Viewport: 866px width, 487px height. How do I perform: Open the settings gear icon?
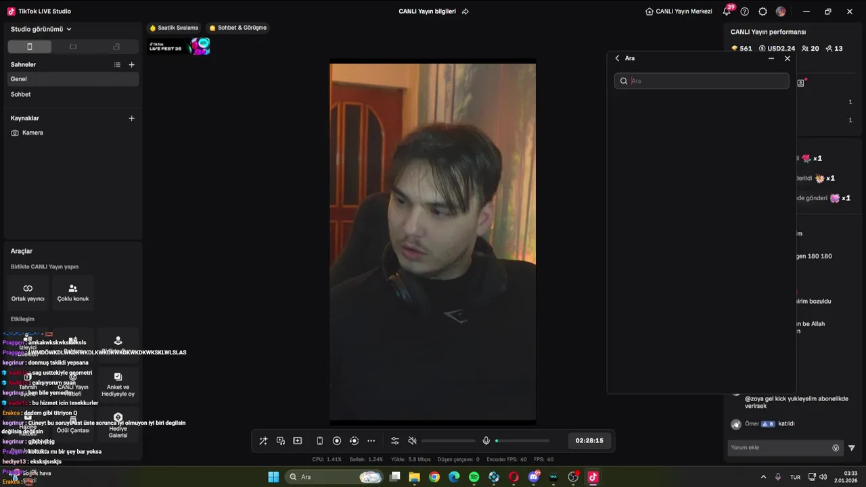tap(763, 11)
